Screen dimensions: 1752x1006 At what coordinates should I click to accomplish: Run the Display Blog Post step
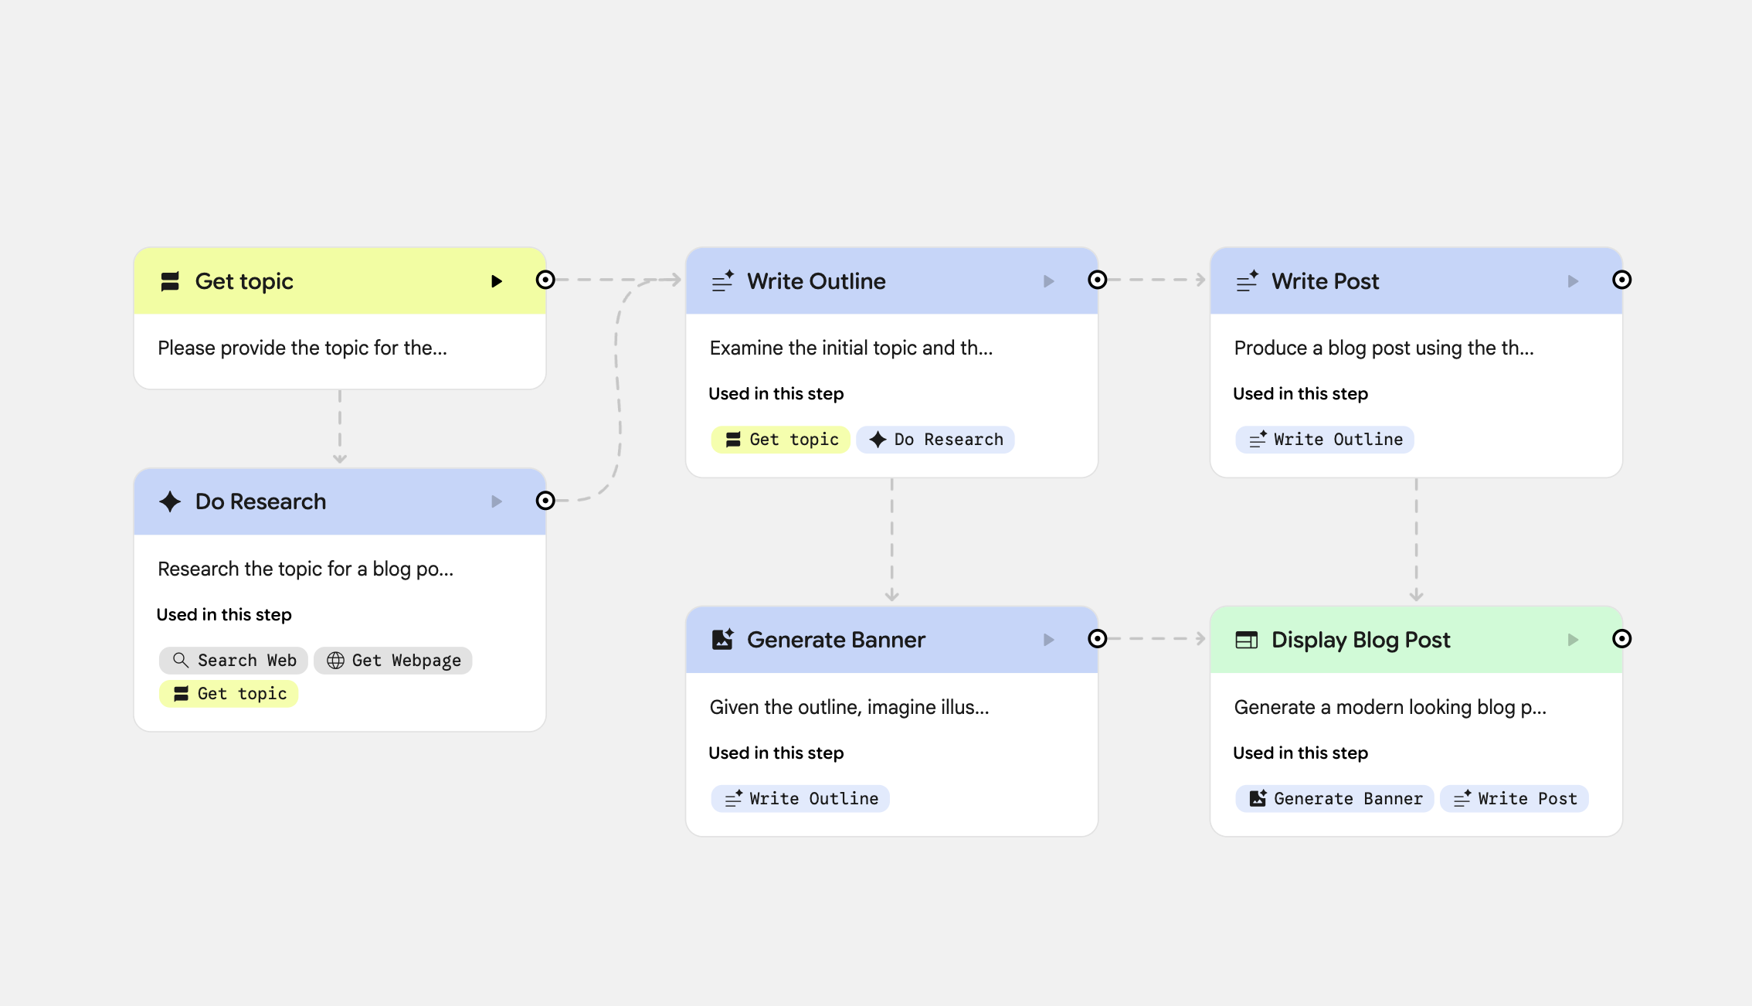click(1573, 640)
